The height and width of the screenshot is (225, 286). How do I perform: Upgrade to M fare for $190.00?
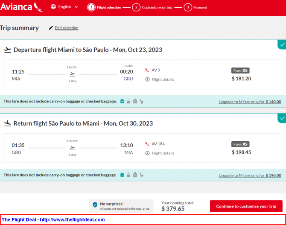250,176
